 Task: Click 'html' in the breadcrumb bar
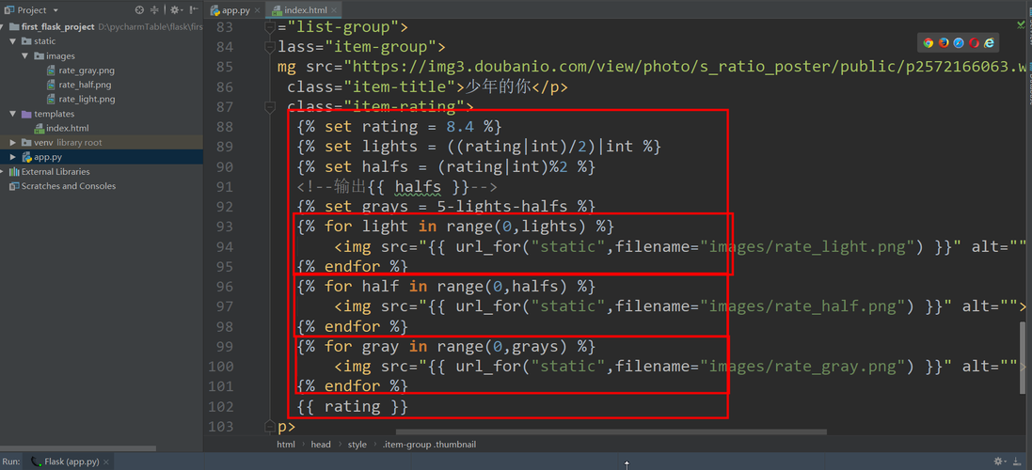tap(286, 445)
